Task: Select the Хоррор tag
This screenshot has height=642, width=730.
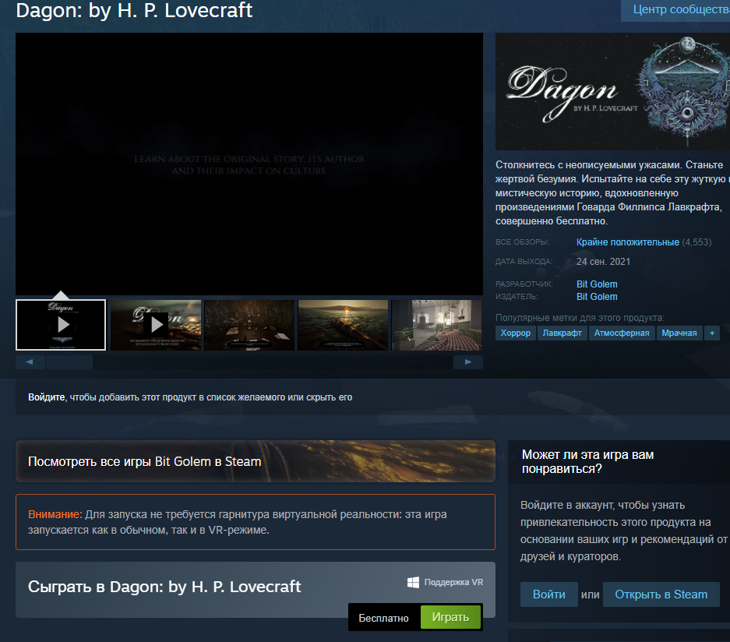Action: coord(516,333)
